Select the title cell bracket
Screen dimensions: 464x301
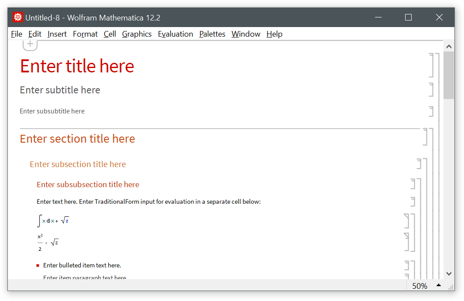(431, 65)
